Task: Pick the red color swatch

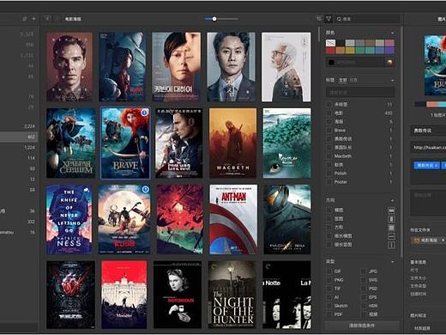Action: (x=330, y=51)
